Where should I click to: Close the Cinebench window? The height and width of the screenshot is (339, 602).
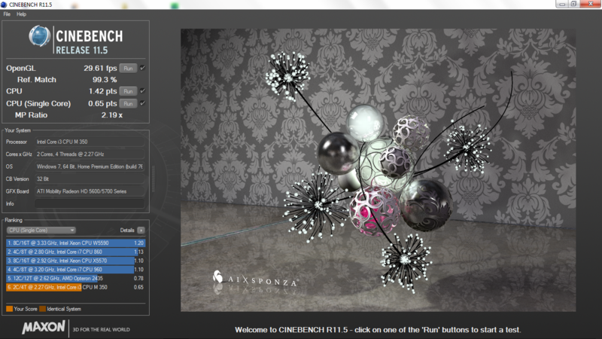(591, 5)
